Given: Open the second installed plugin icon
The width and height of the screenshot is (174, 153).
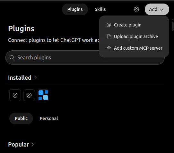Looking at the screenshot, I should [29, 95].
